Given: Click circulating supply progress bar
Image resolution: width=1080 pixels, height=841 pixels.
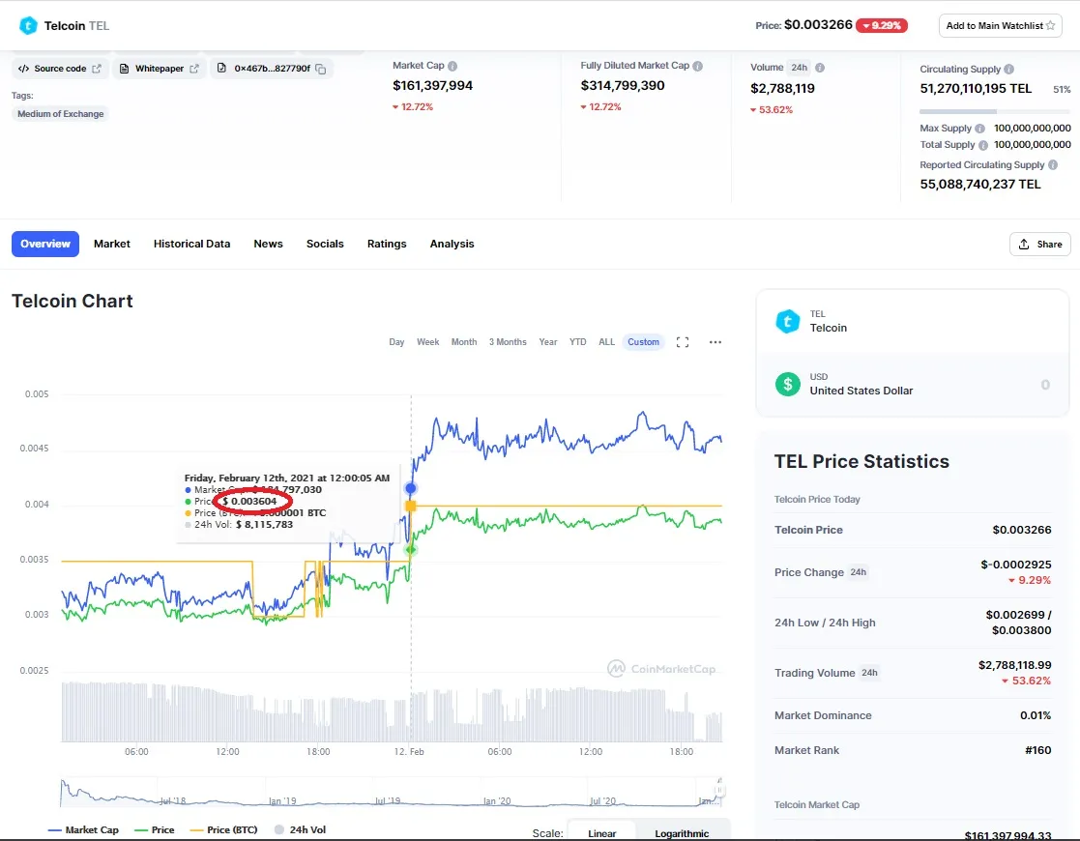Looking at the screenshot, I should 995,111.
